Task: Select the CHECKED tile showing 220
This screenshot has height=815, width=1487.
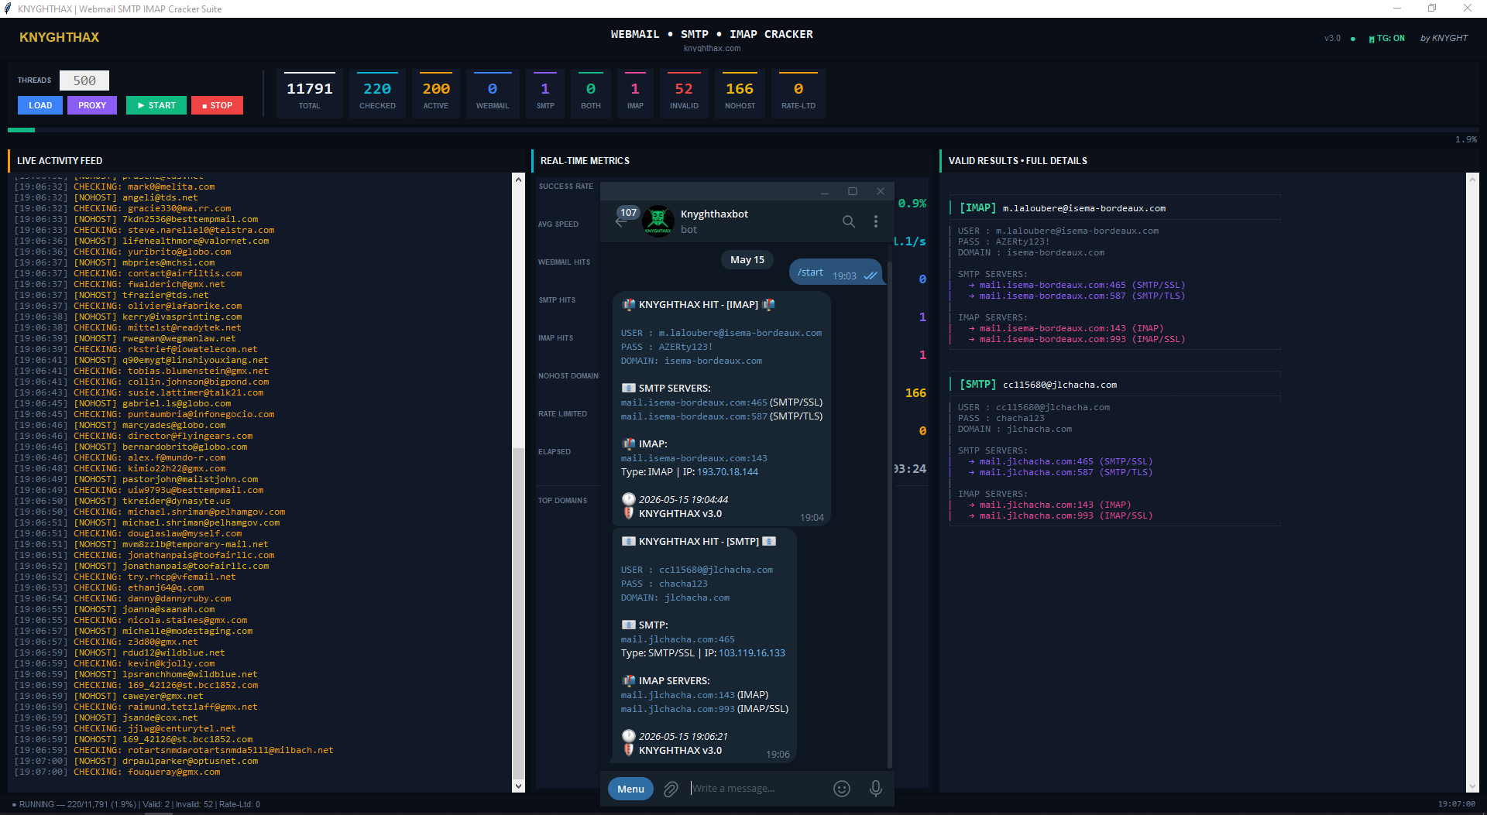Action: (x=377, y=94)
